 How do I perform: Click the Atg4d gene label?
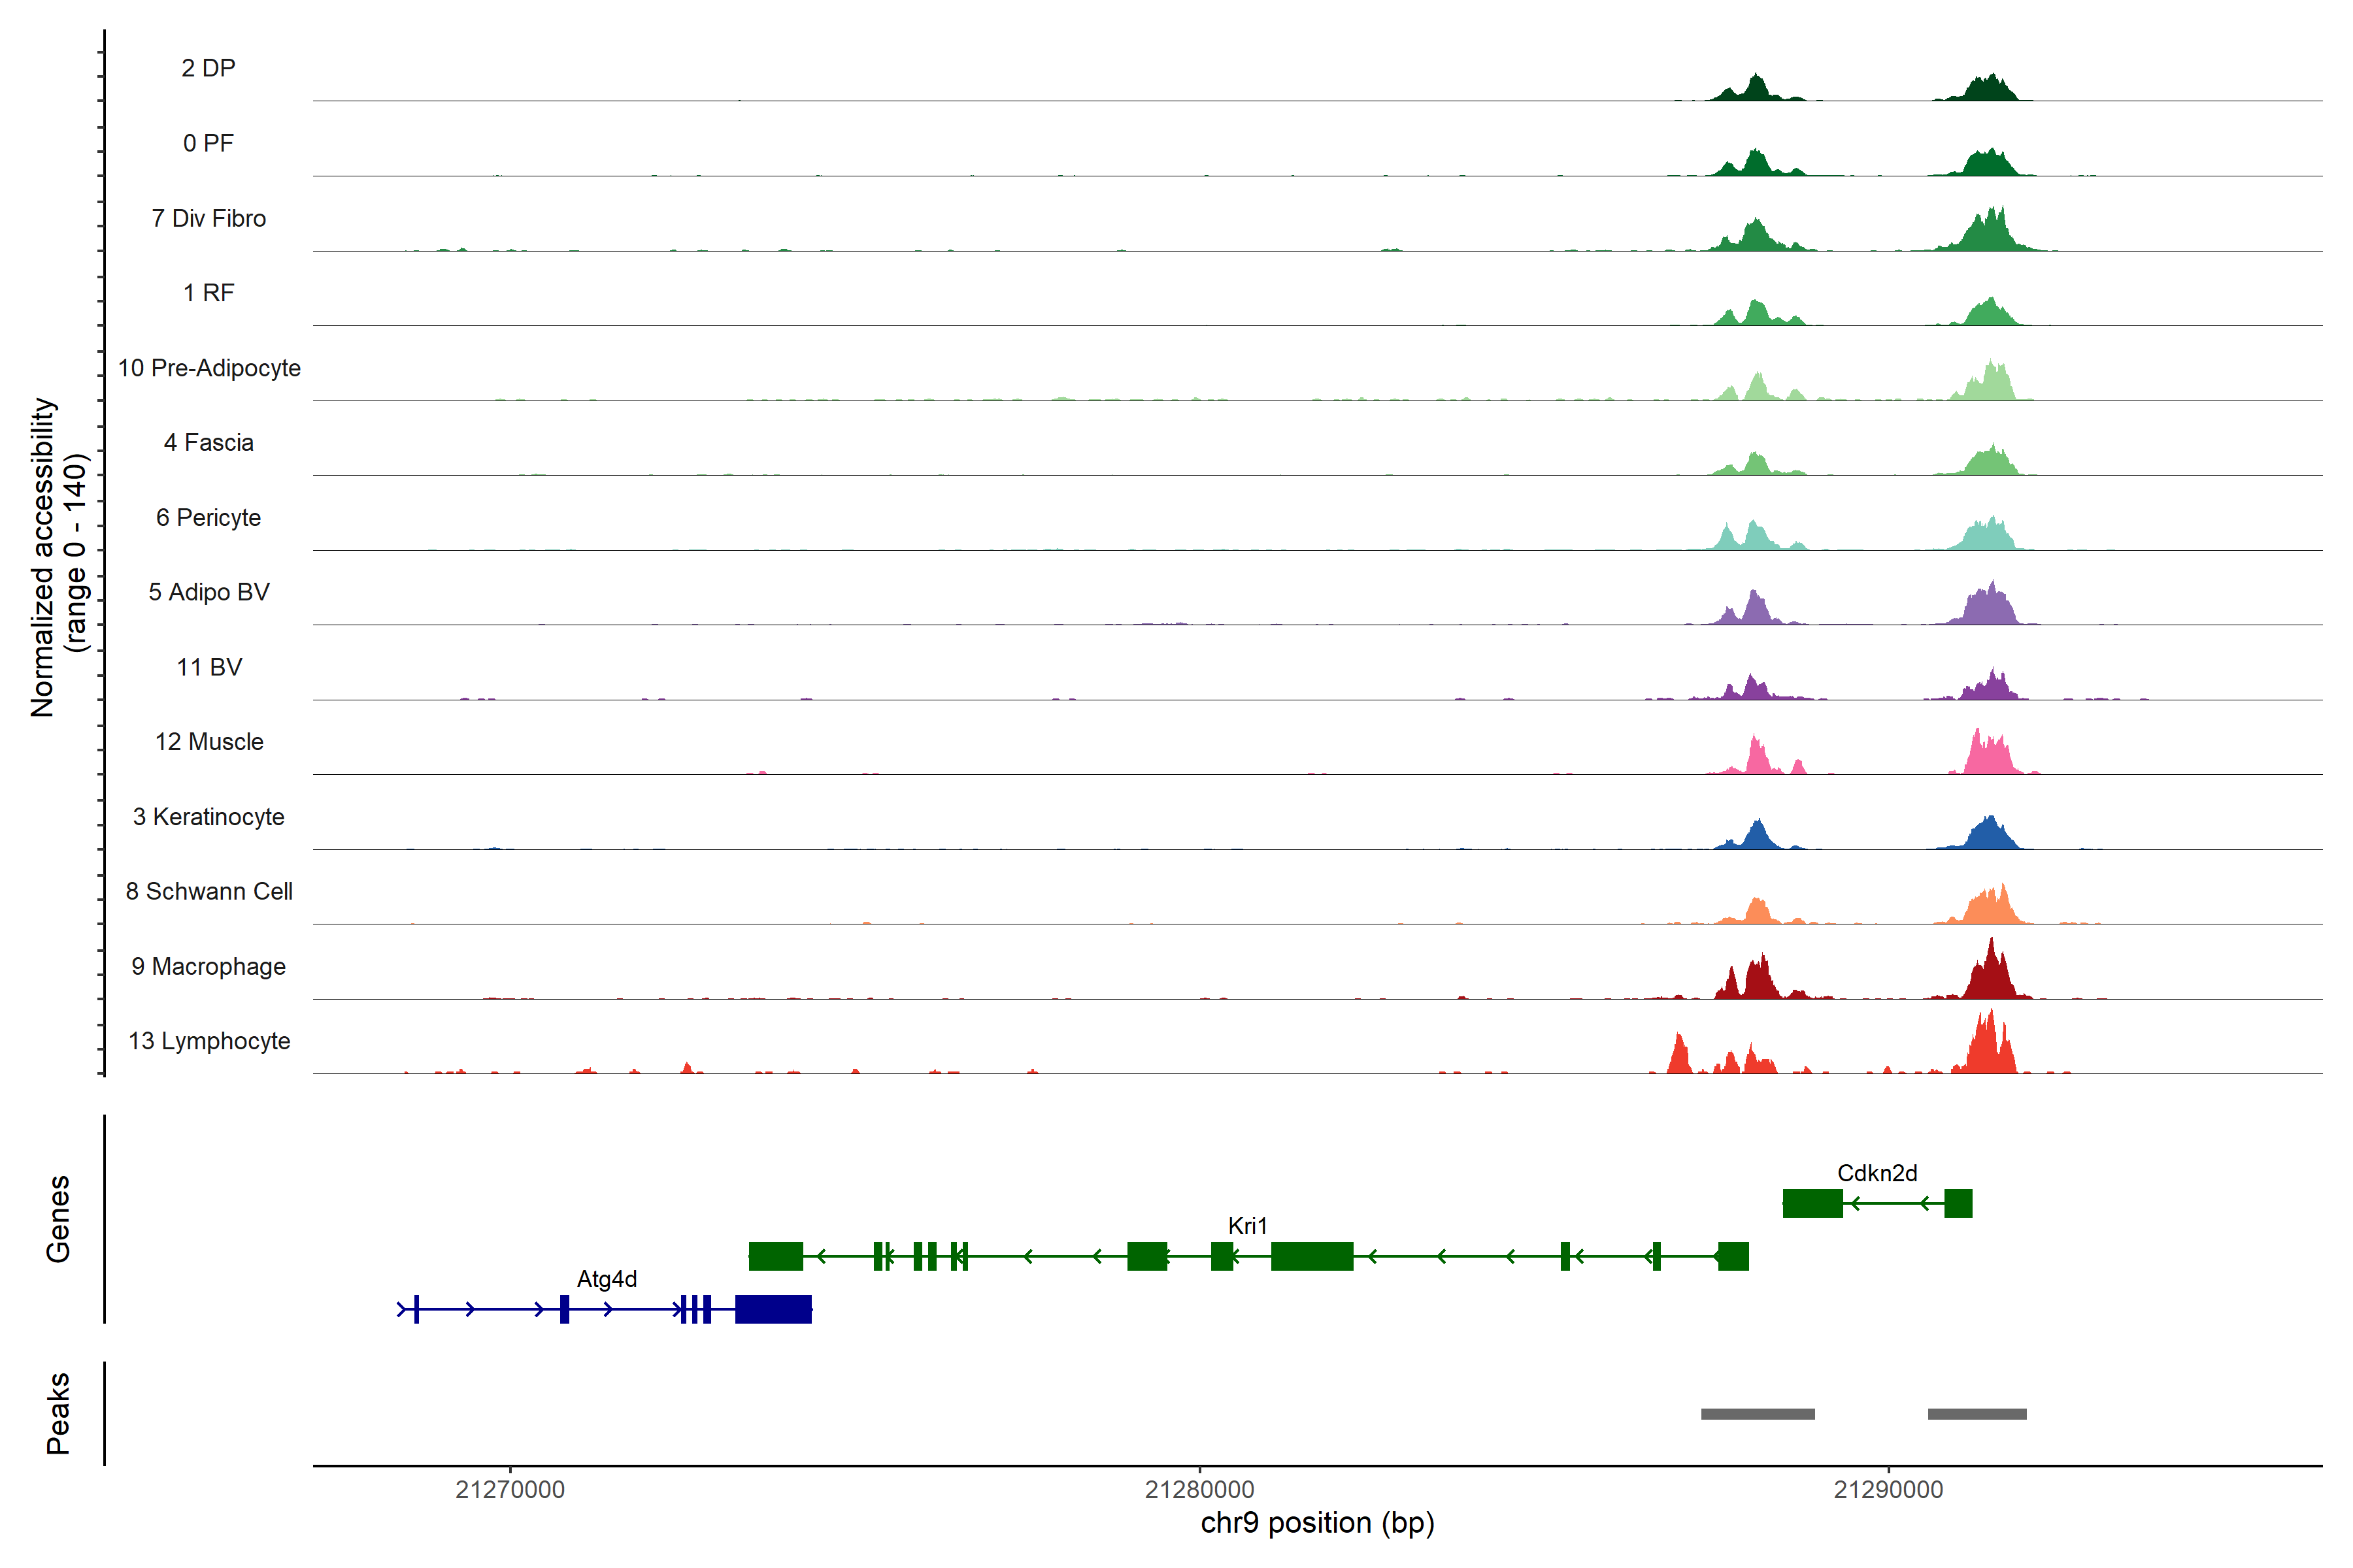[x=607, y=1279]
